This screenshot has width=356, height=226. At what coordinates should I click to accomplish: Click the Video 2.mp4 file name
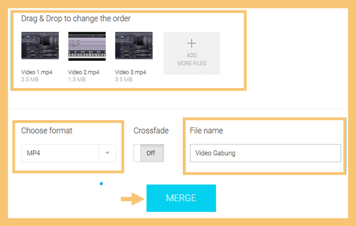click(84, 72)
